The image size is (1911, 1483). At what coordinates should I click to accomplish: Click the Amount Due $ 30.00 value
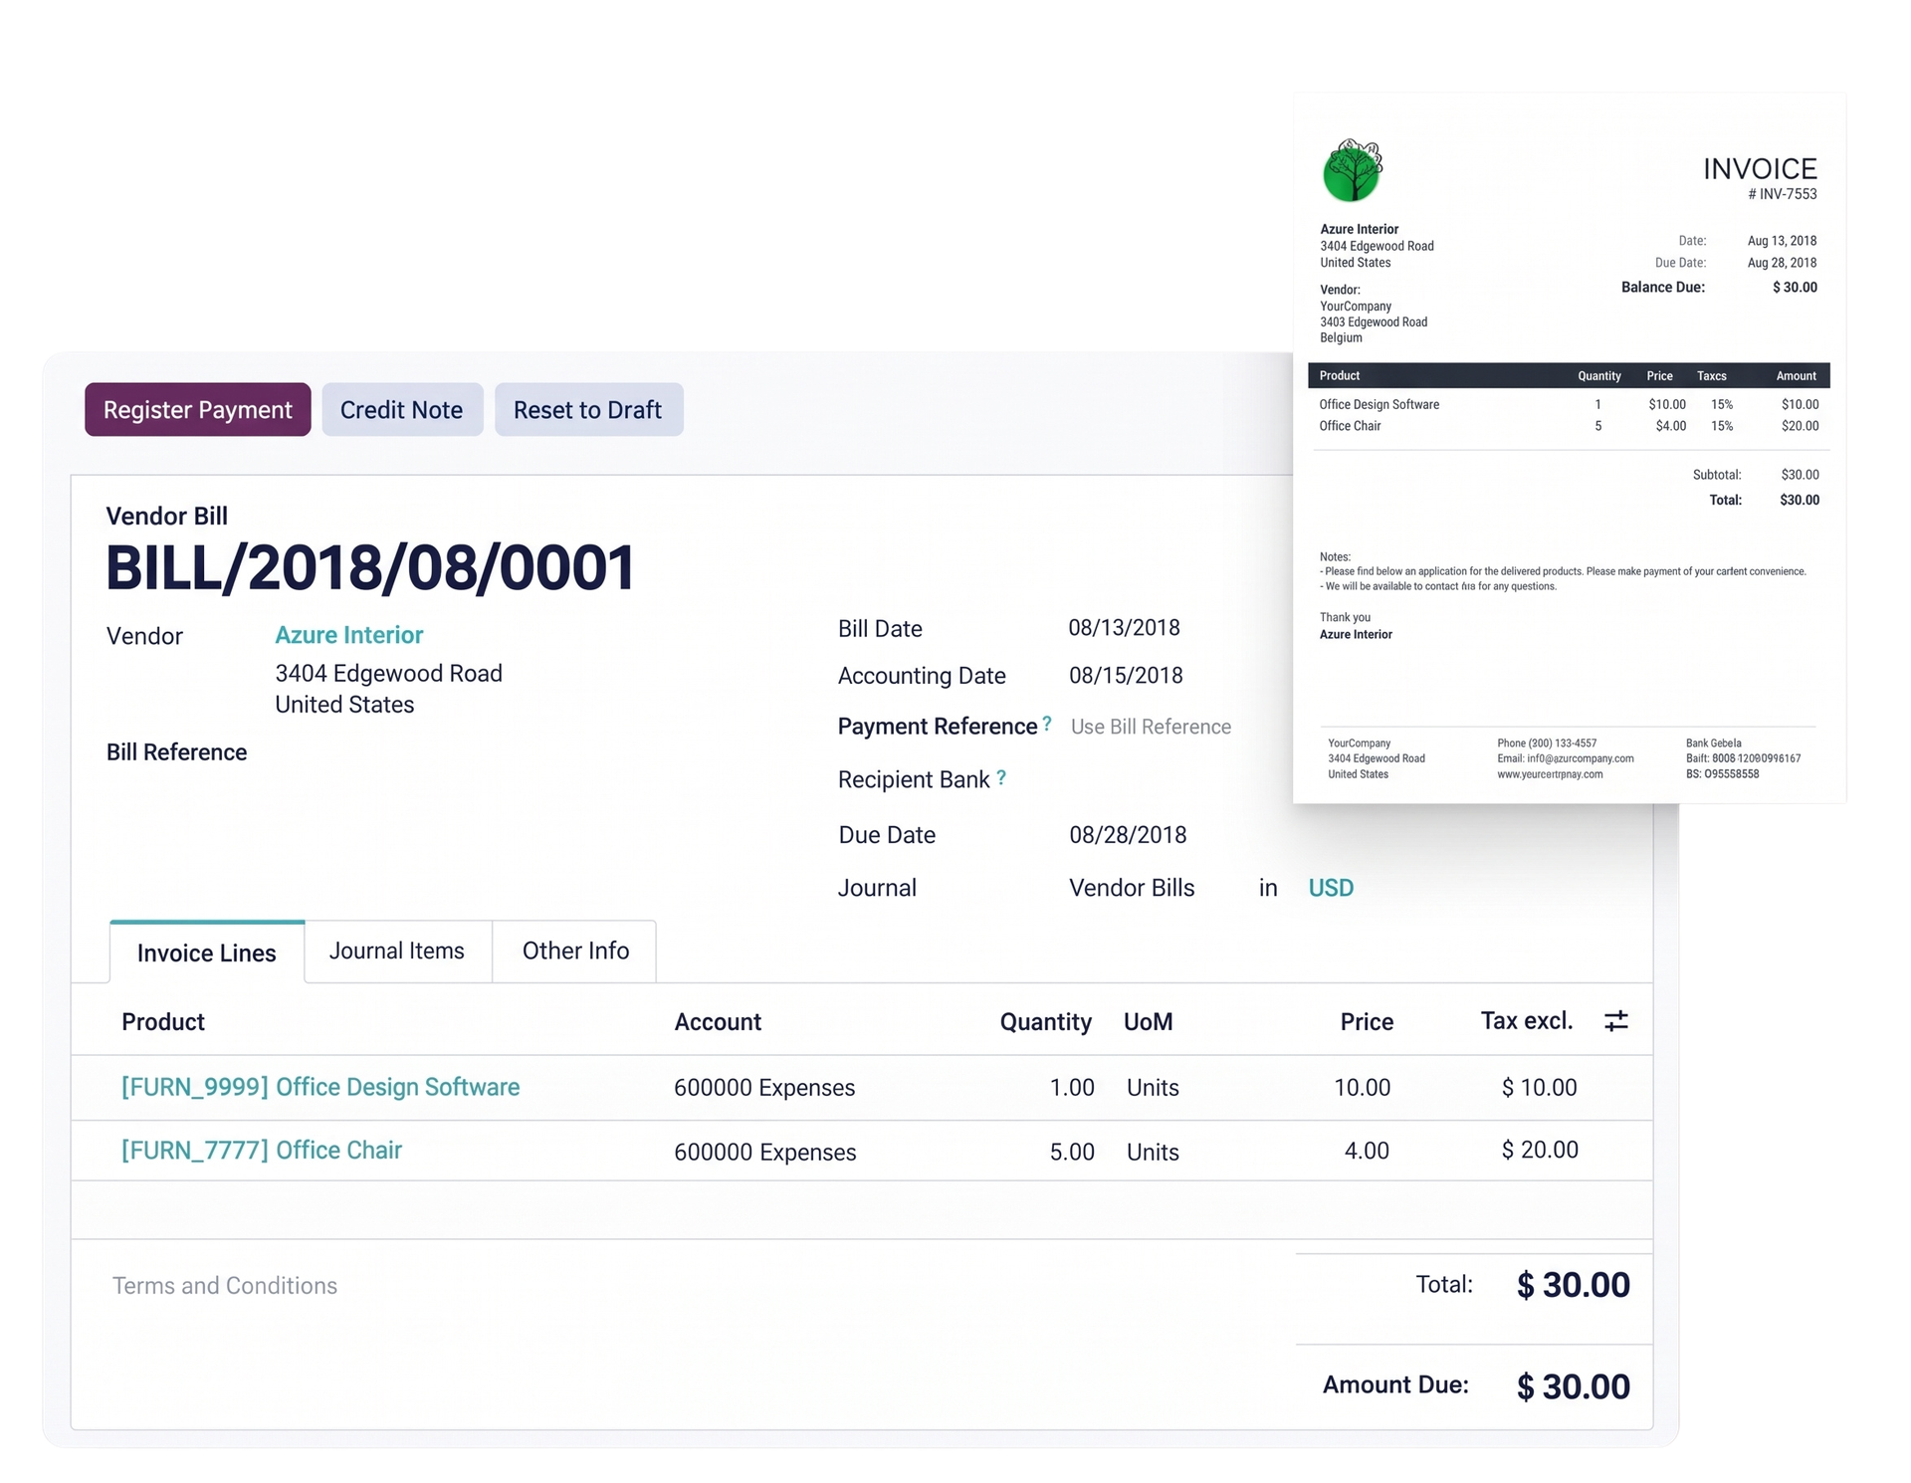pos(1573,1385)
